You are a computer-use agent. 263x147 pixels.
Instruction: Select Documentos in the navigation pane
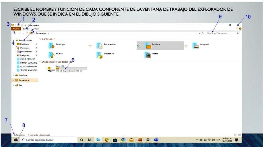pyautogui.click(x=26, y=52)
